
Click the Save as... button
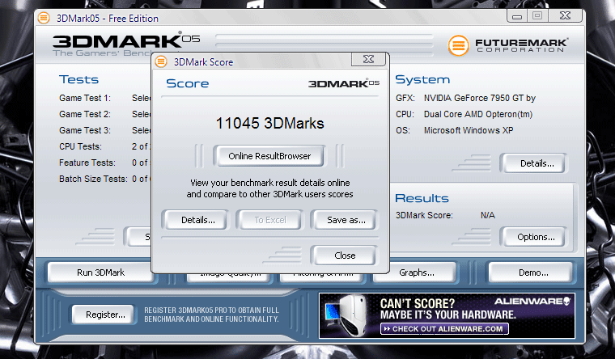click(345, 220)
